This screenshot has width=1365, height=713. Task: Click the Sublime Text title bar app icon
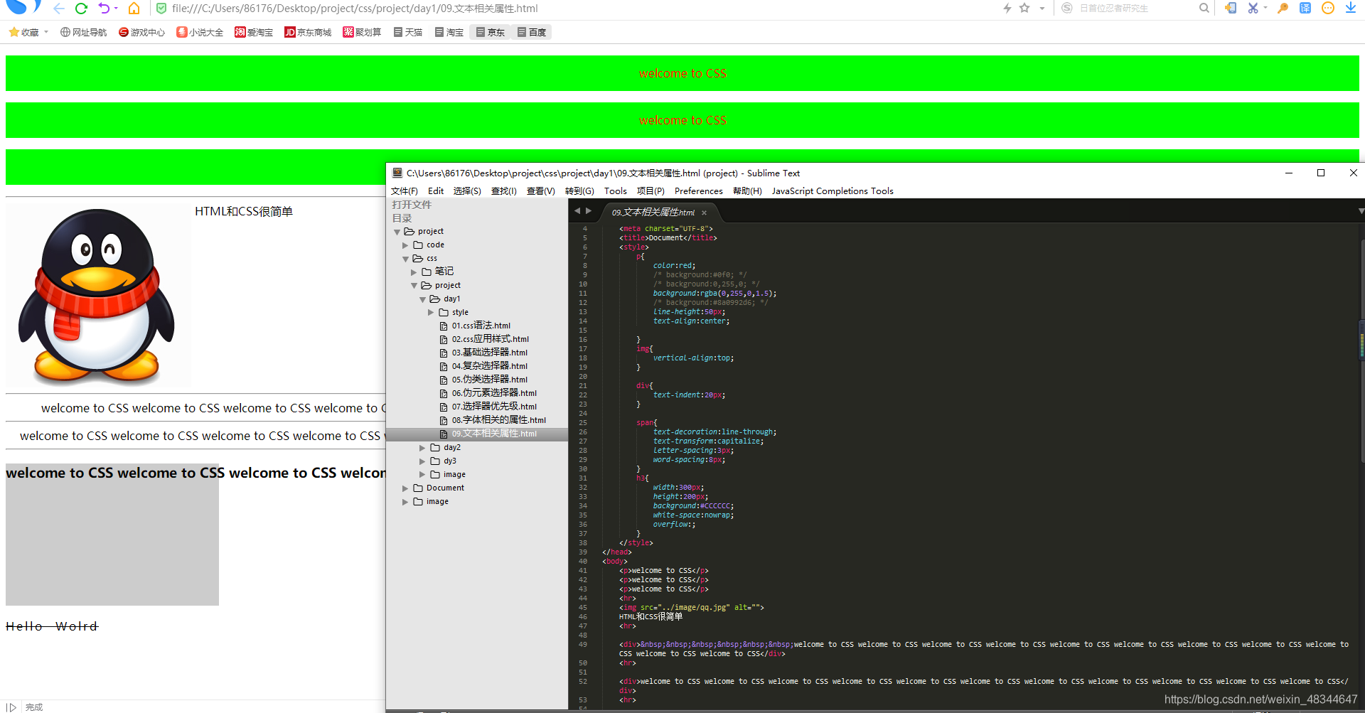coord(397,173)
